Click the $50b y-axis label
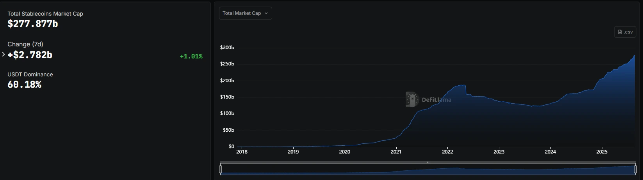The image size is (643, 180). tap(228, 130)
